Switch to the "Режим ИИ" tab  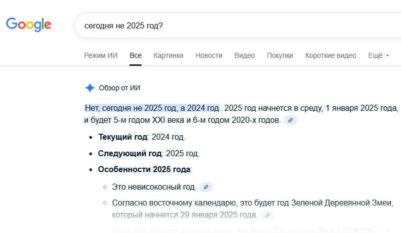(100, 55)
